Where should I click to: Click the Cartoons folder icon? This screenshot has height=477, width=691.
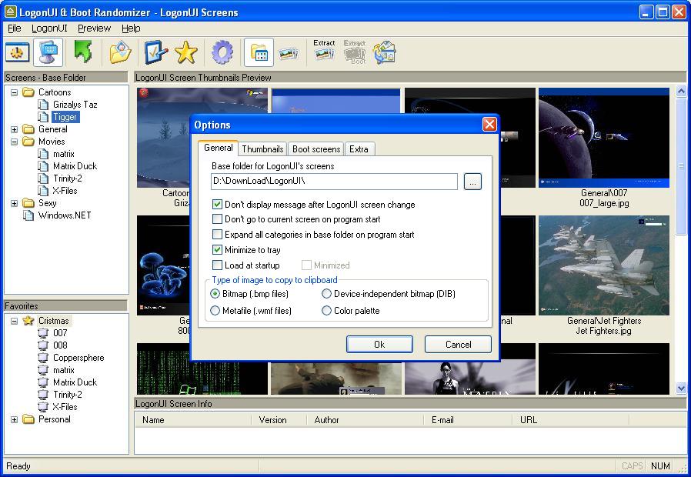tap(28, 92)
